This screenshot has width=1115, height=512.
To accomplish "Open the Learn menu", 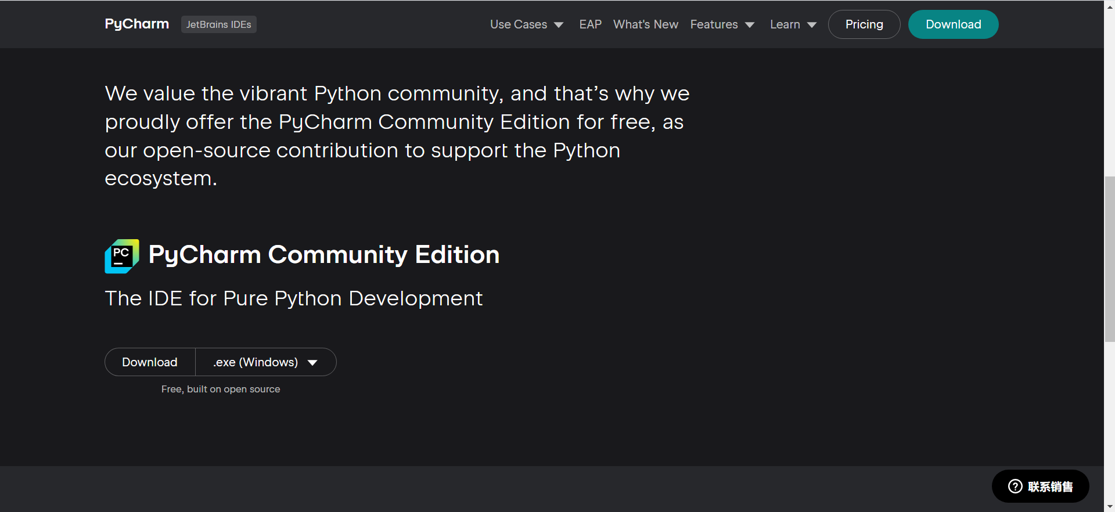I will [x=785, y=24].
